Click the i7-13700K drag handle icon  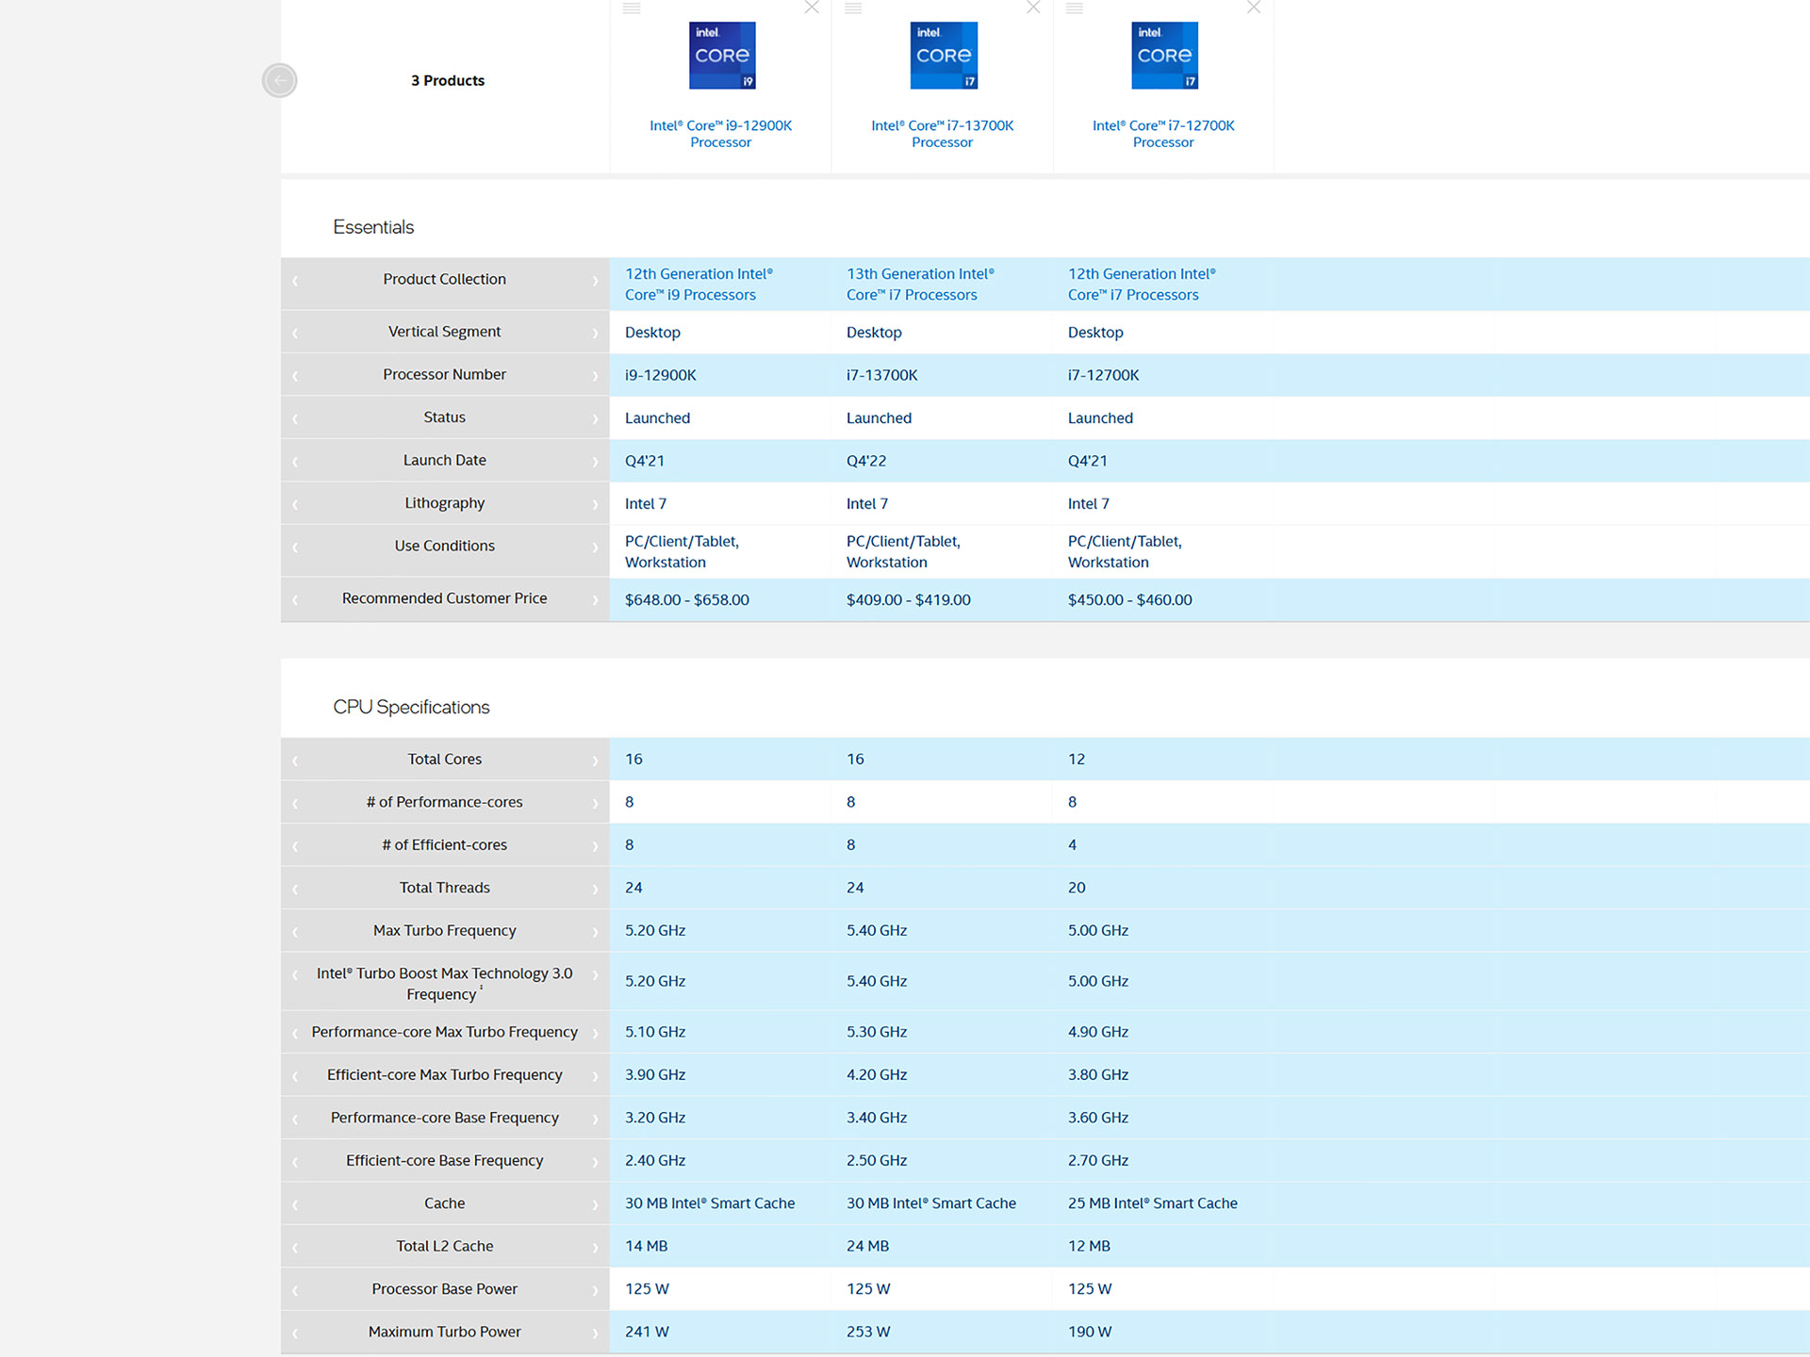pyautogui.click(x=853, y=8)
